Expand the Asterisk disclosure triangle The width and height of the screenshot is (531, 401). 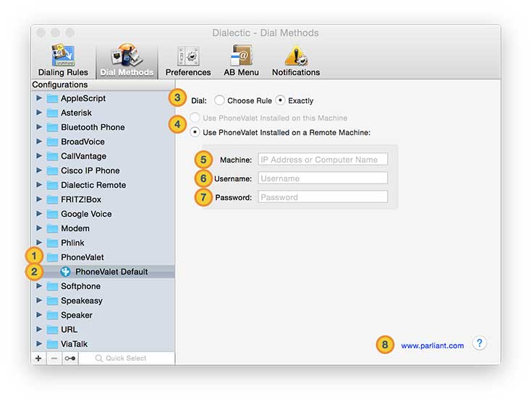39,113
